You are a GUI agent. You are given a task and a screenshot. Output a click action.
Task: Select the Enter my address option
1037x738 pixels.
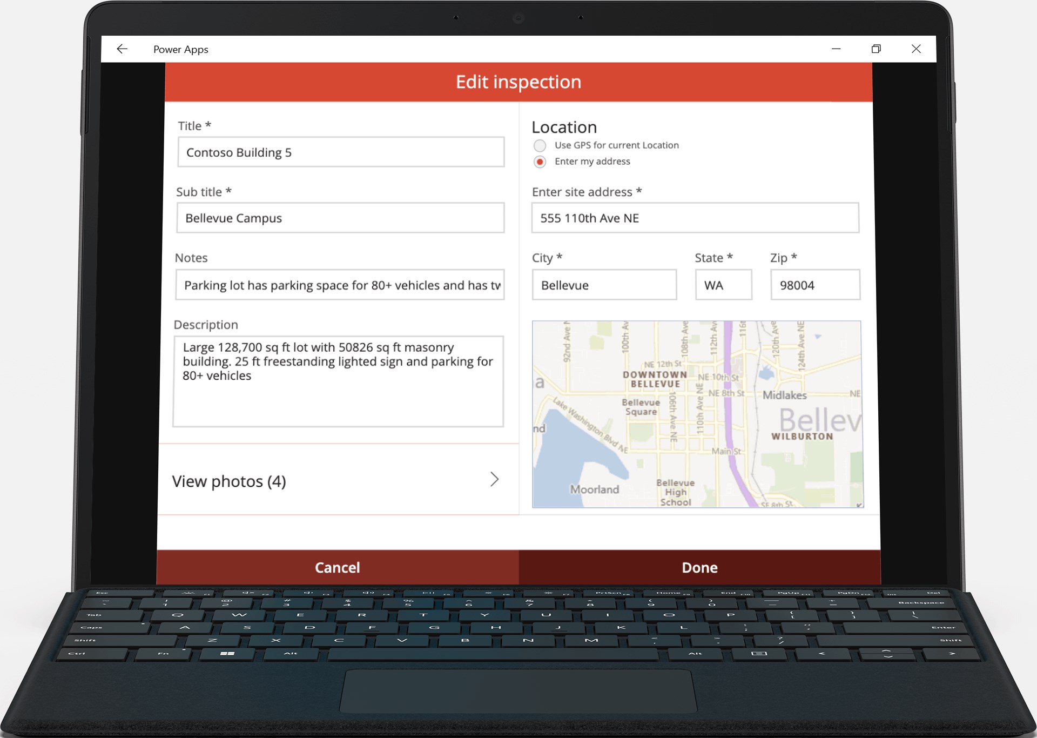pos(540,162)
